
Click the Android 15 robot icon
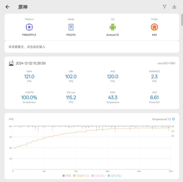[x=113, y=27]
